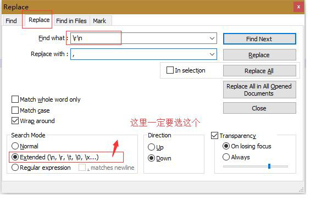Set search direction to Down
The width and height of the screenshot is (327, 211).
151,158
